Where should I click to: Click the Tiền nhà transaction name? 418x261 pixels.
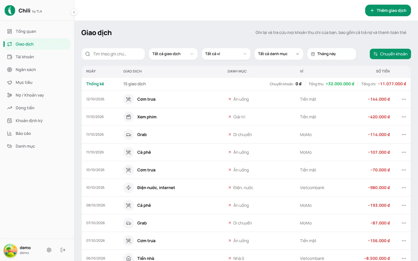click(146, 258)
